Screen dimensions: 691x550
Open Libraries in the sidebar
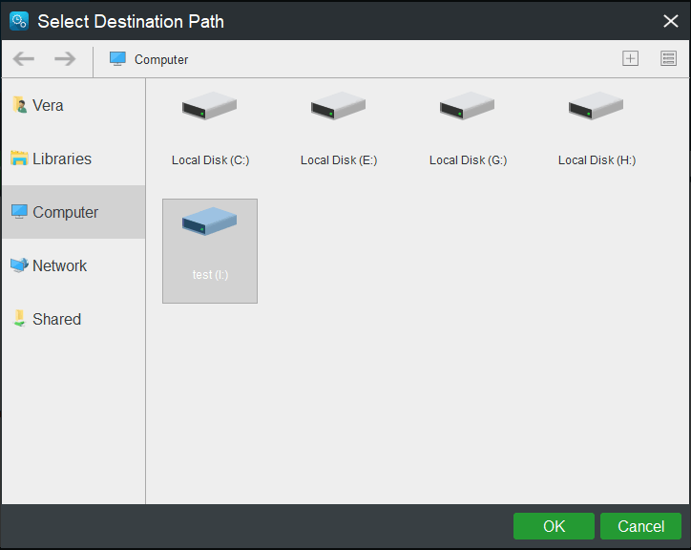click(73, 159)
